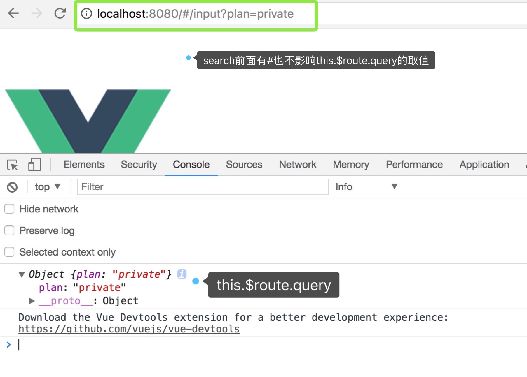Click the localhost URL in address bar
The height and width of the screenshot is (377, 527).
195,14
